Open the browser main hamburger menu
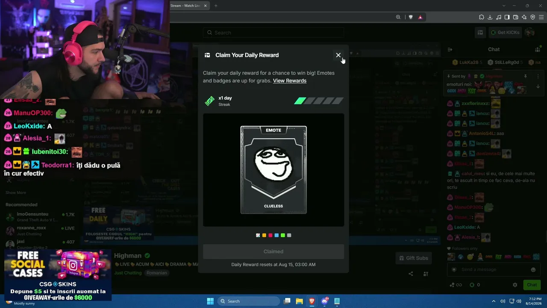The height and width of the screenshot is (308, 547). click(541, 17)
